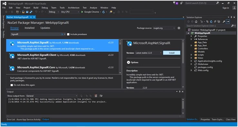Open the Show output from General dropdown

(52, 96)
